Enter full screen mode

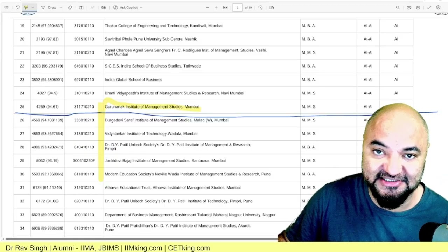click(x=429, y=7)
